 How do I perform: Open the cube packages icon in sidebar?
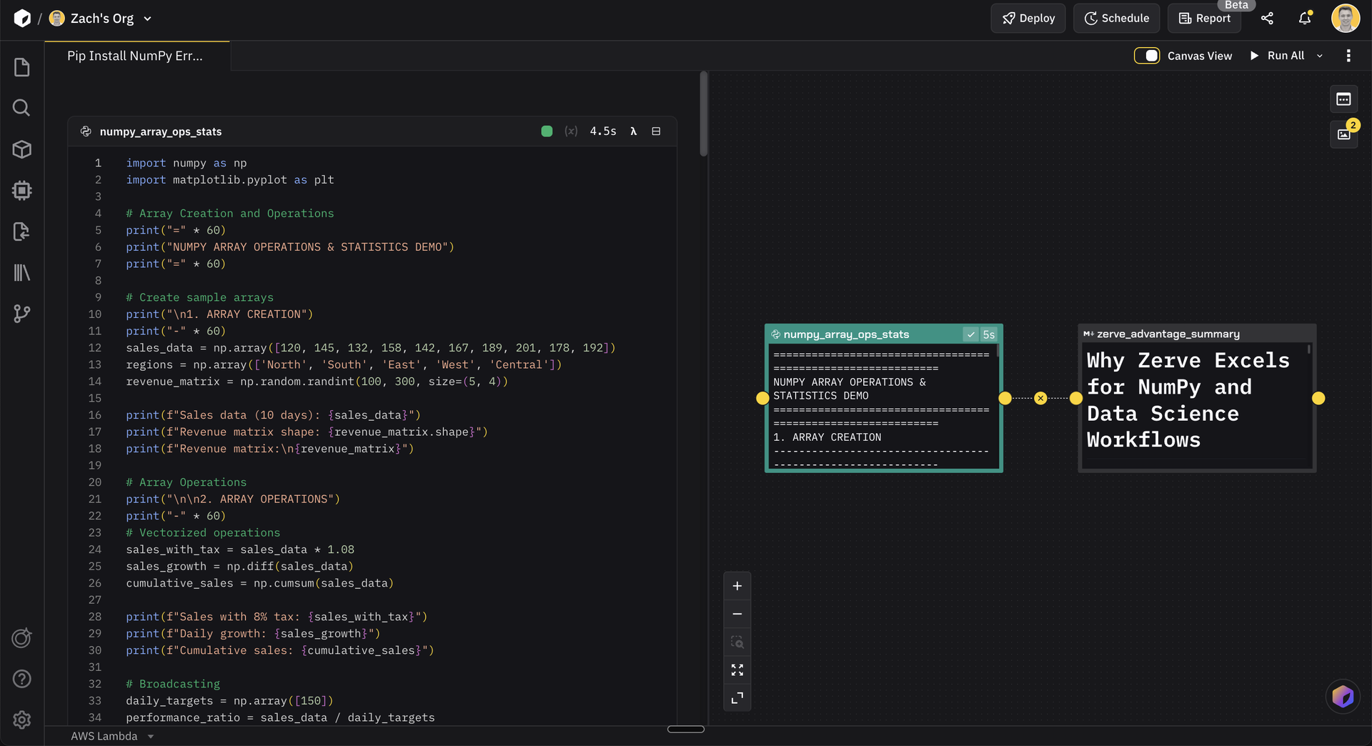(22, 149)
